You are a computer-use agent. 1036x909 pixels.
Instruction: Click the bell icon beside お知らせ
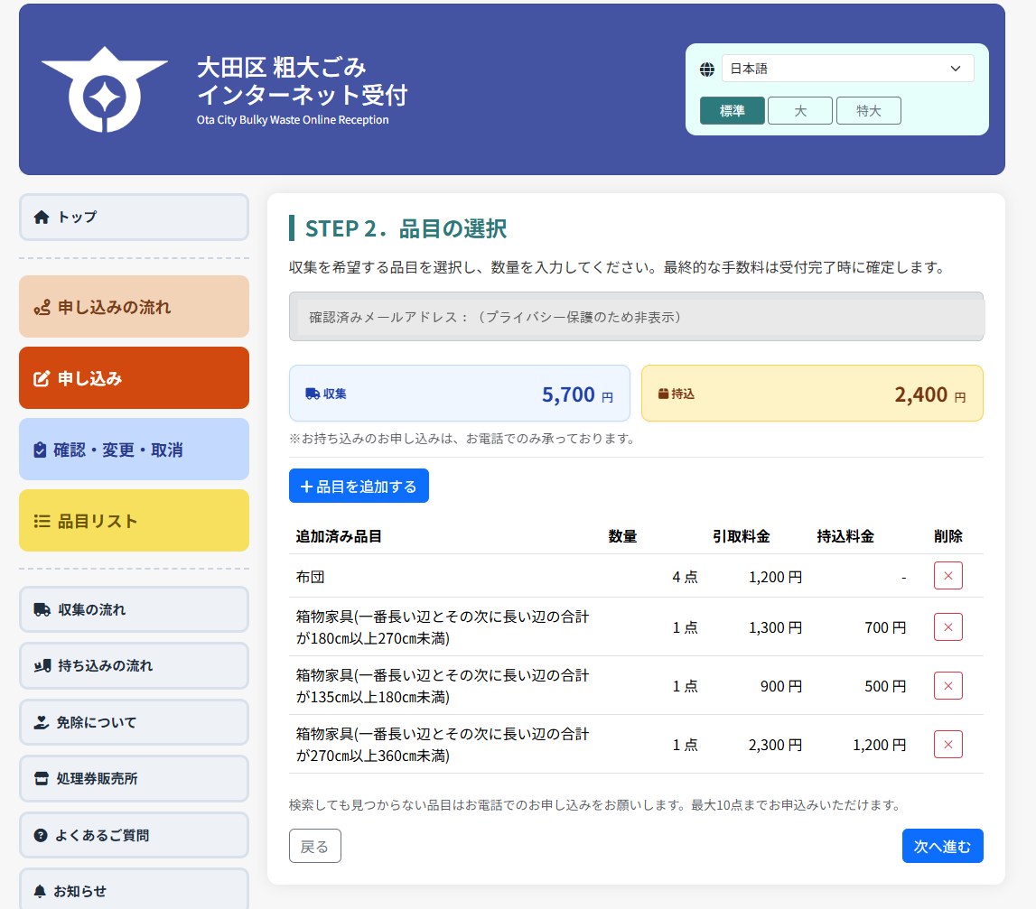coord(40,891)
